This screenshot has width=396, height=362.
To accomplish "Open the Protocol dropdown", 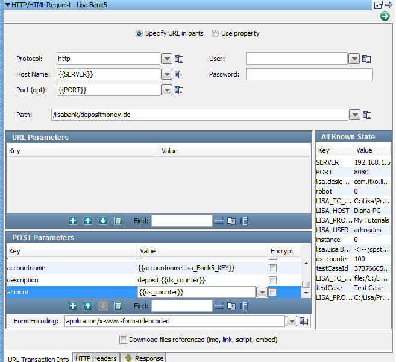I will tap(167, 59).
